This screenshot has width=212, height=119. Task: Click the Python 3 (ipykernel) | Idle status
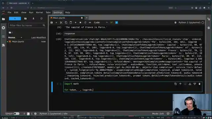[x=54, y=114]
